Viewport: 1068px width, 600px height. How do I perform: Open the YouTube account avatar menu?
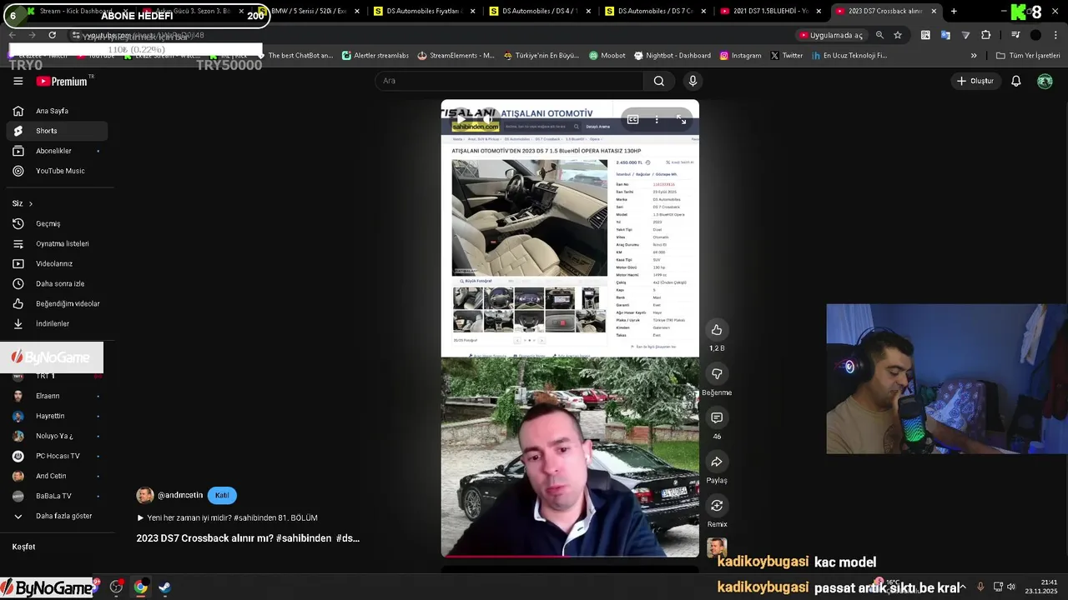pyautogui.click(x=1045, y=81)
